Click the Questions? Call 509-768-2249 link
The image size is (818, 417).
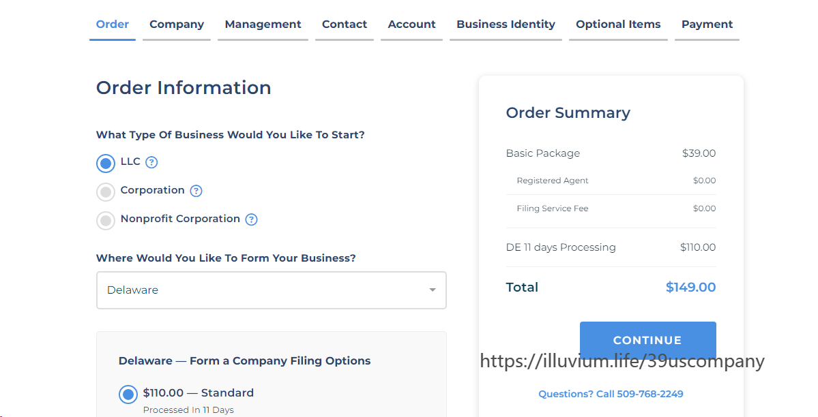[x=611, y=394]
